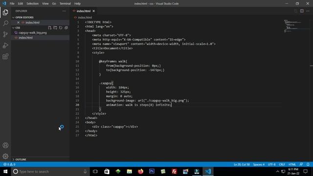Open the Go menu
Image resolution: width=313 pixels, height=176 pixels.
coord(54,3)
